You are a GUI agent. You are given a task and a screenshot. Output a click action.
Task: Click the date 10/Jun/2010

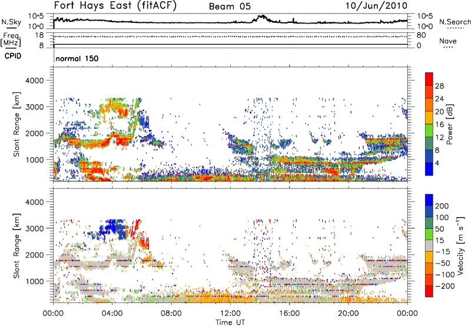(x=376, y=6)
